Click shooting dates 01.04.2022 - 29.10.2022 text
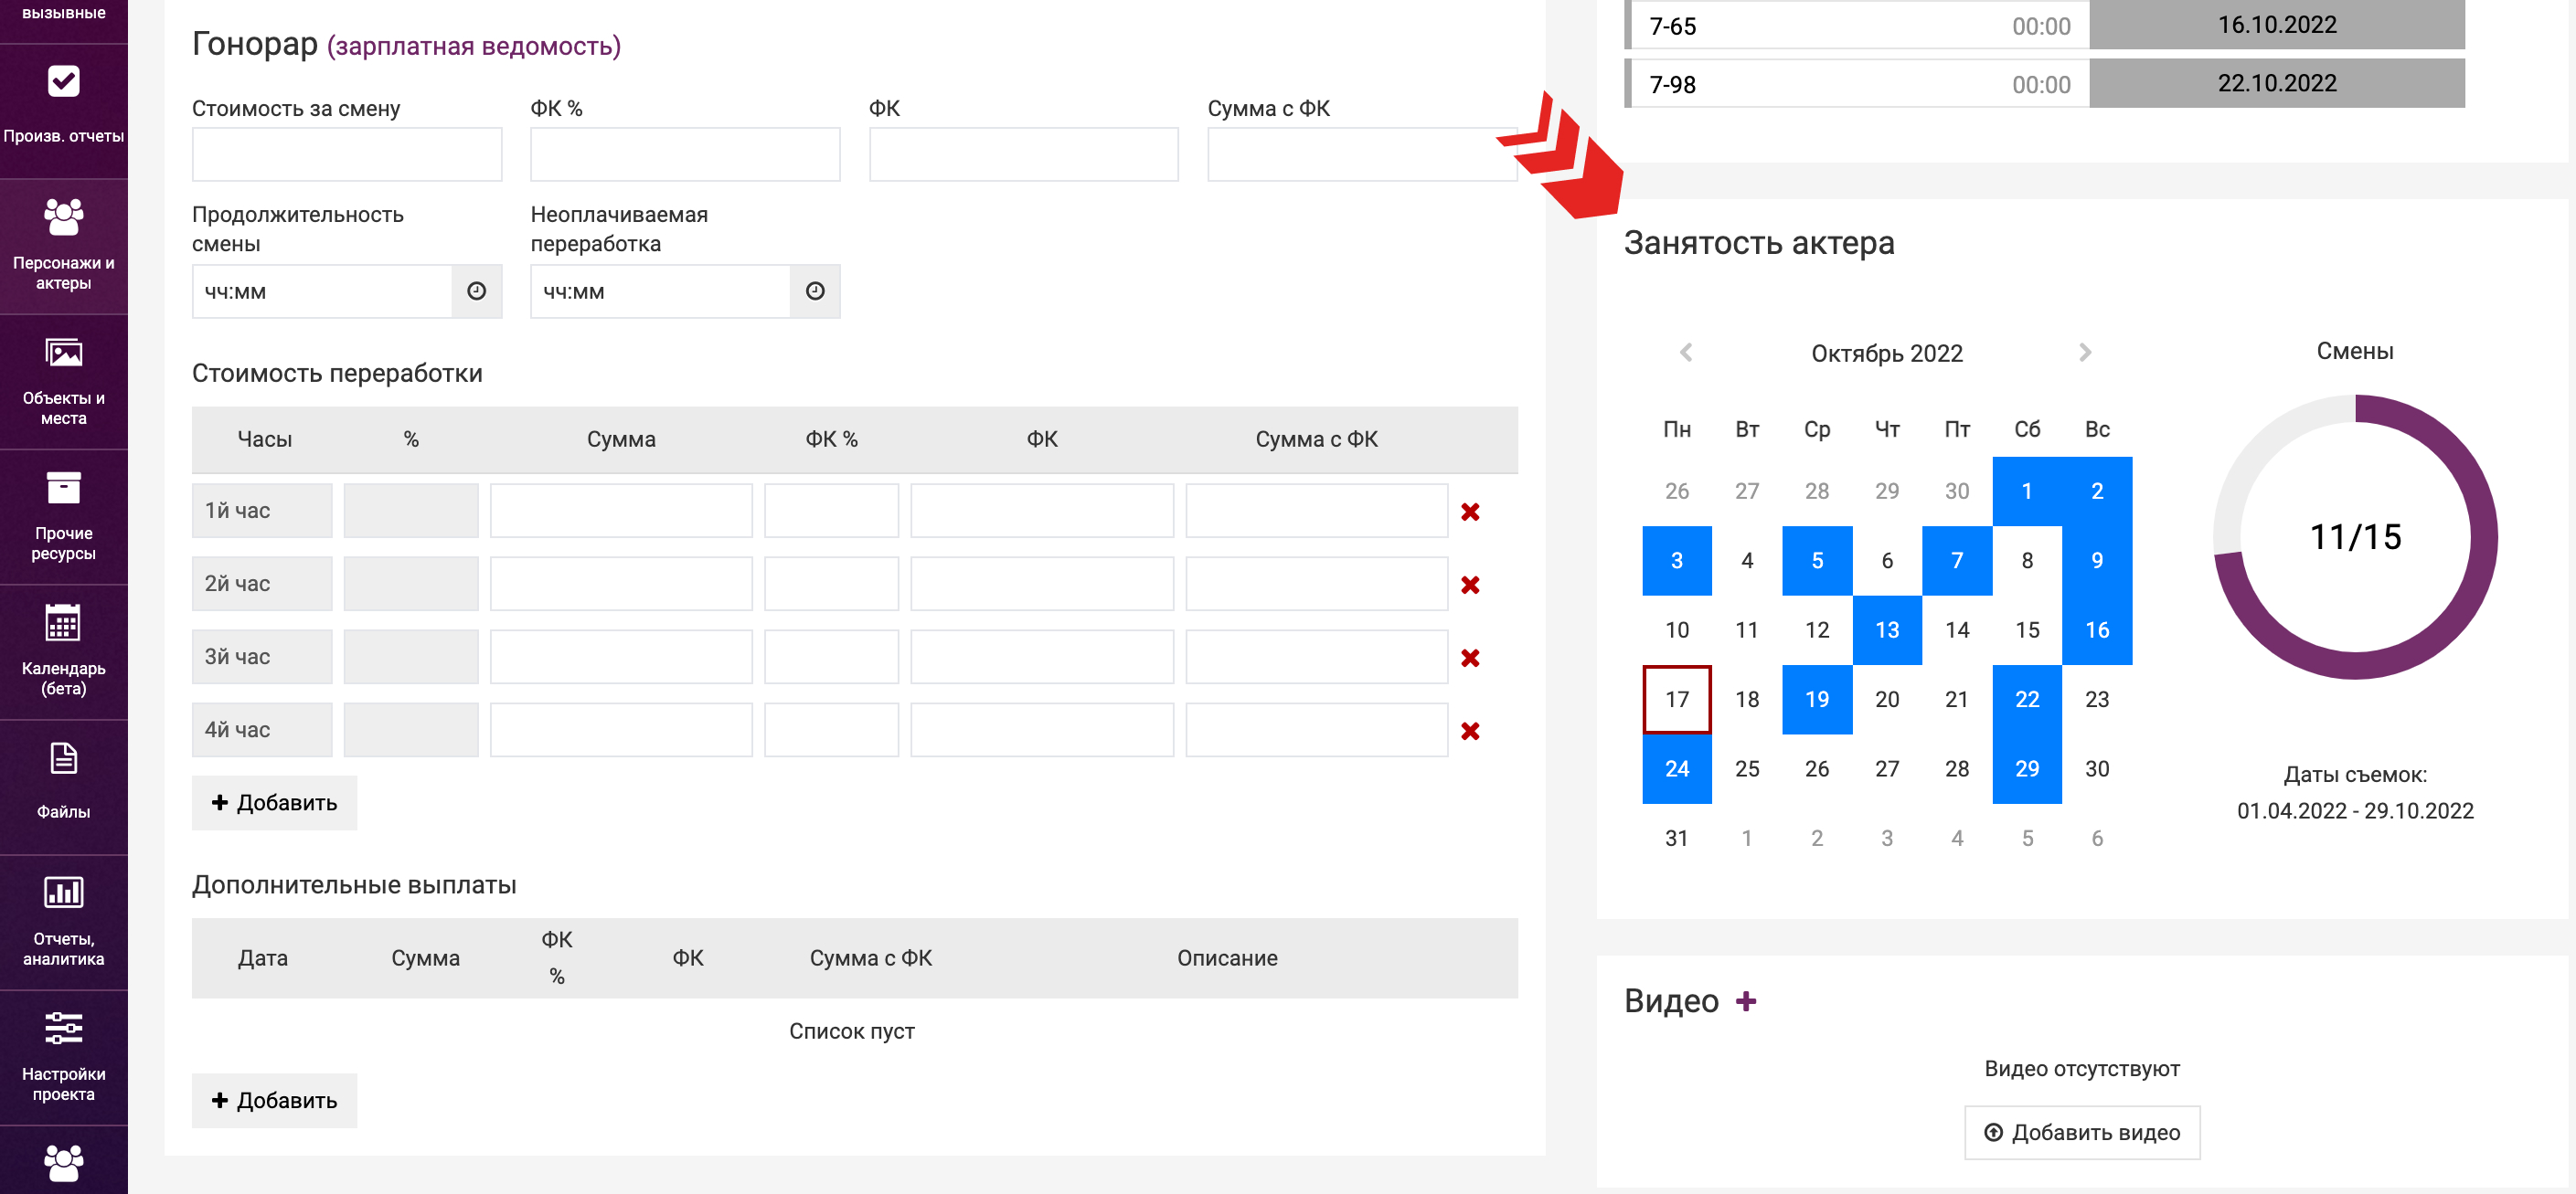The width and height of the screenshot is (2576, 1194). pos(2355,810)
